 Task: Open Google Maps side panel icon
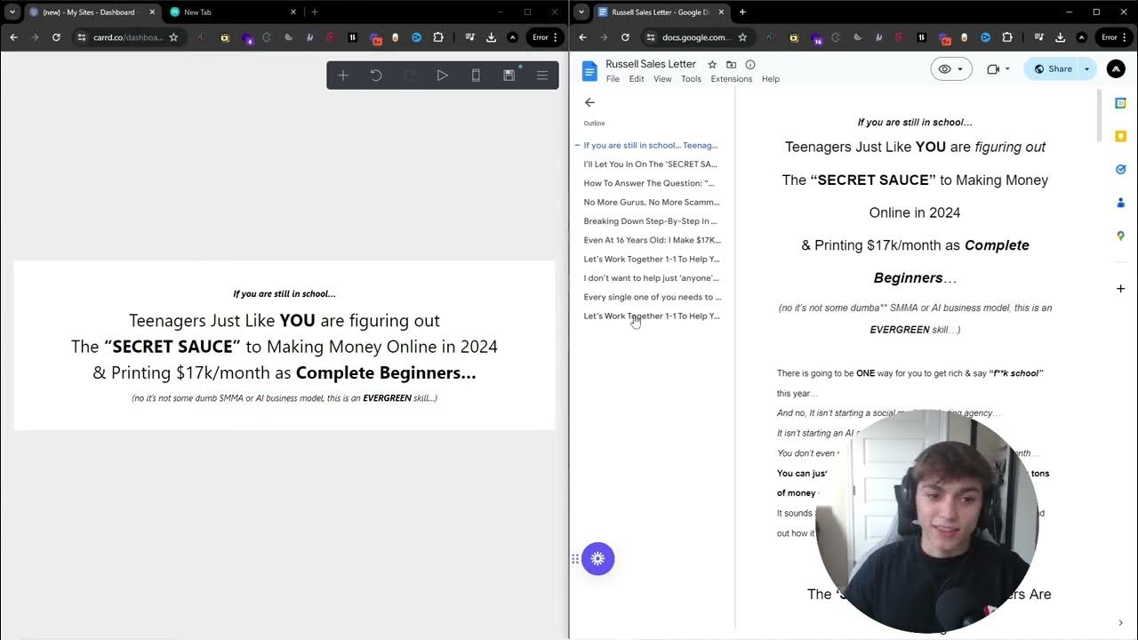point(1120,236)
